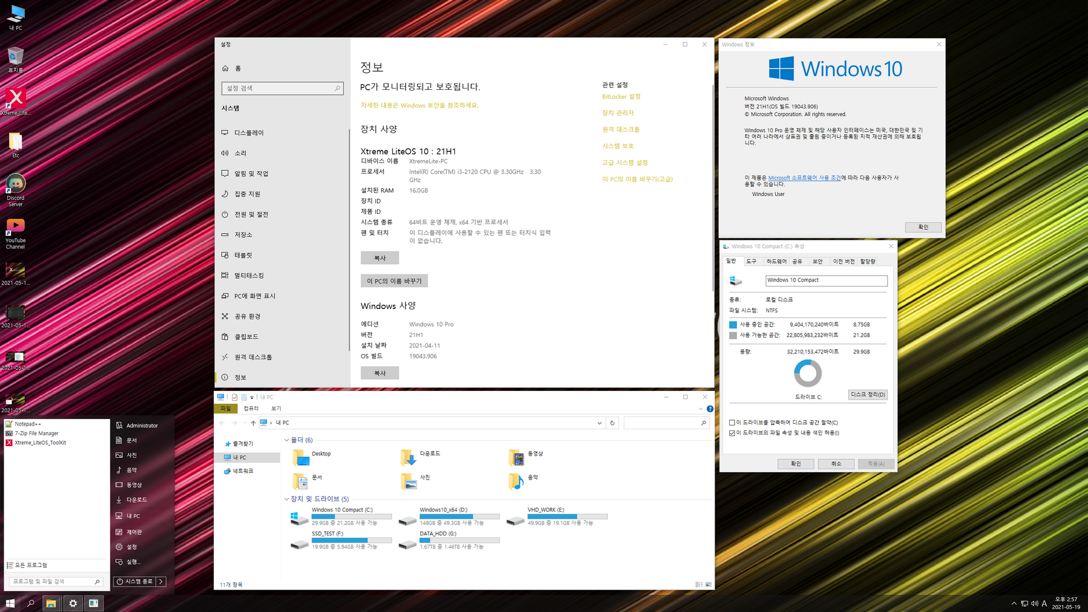Open the Xtreme_Lite desktop shortcut
The height and width of the screenshot is (612, 1088).
click(16, 102)
